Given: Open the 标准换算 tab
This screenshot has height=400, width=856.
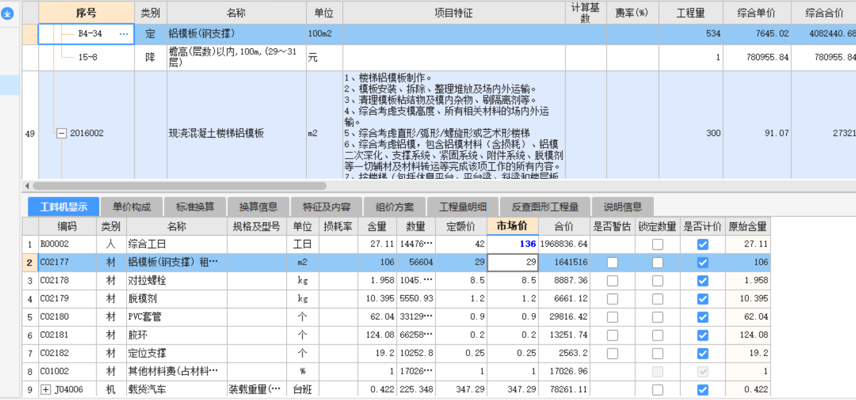Looking at the screenshot, I should pos(195,207).
